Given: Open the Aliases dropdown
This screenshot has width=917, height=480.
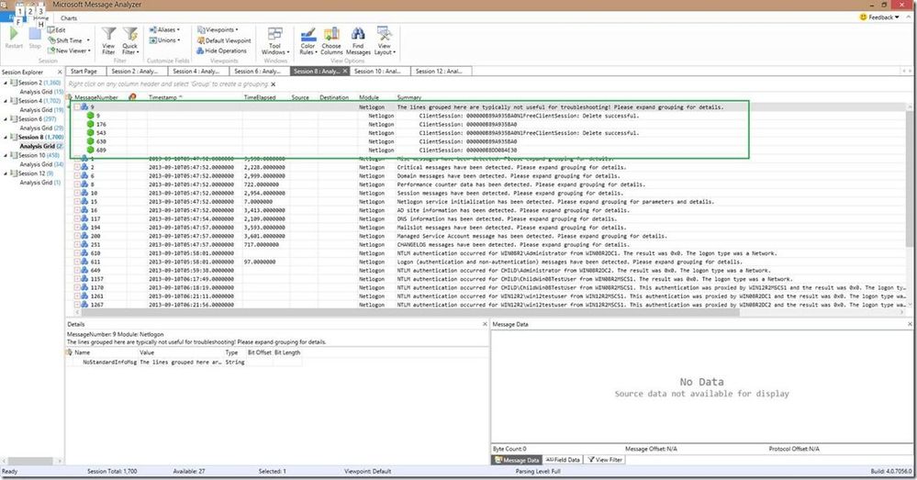Looking at the screenshot, I should point(164,29).
